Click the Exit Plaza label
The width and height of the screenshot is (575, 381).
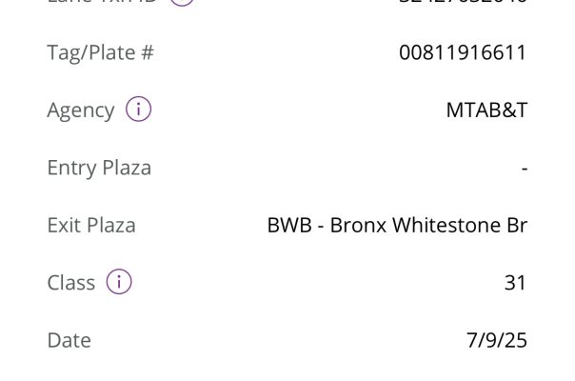(91, 226)
